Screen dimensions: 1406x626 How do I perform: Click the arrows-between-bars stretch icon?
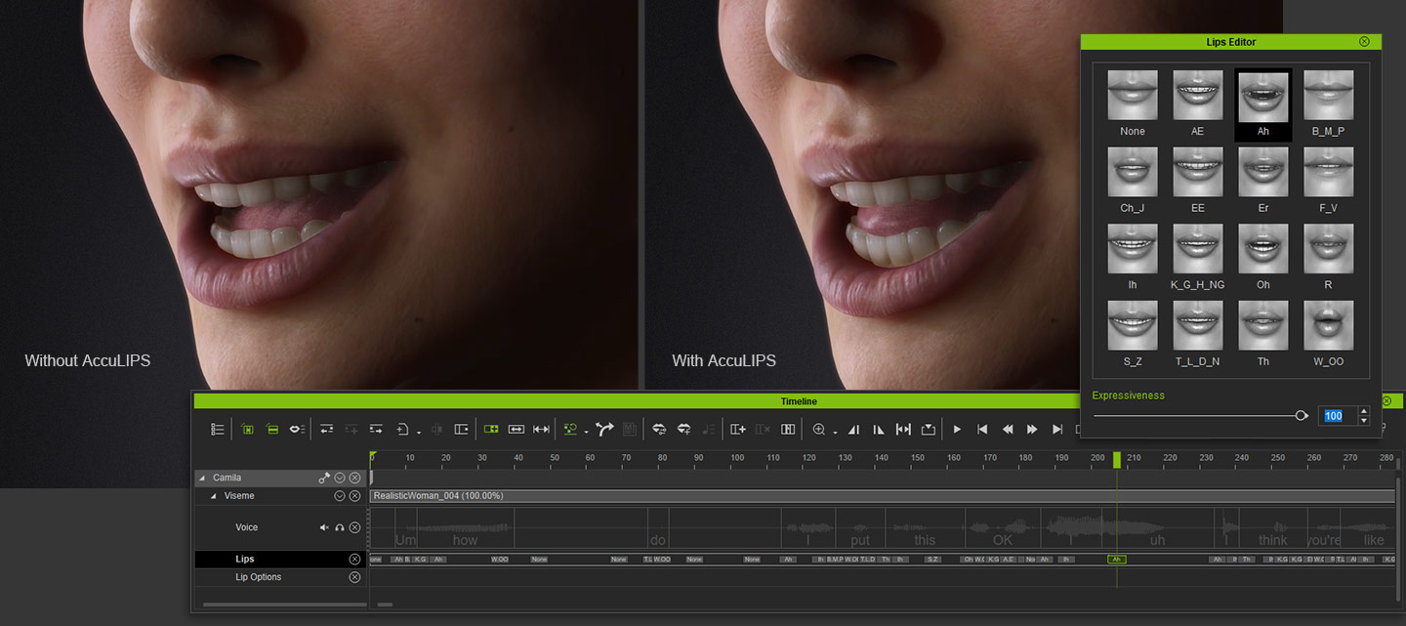tap(541, 430)
